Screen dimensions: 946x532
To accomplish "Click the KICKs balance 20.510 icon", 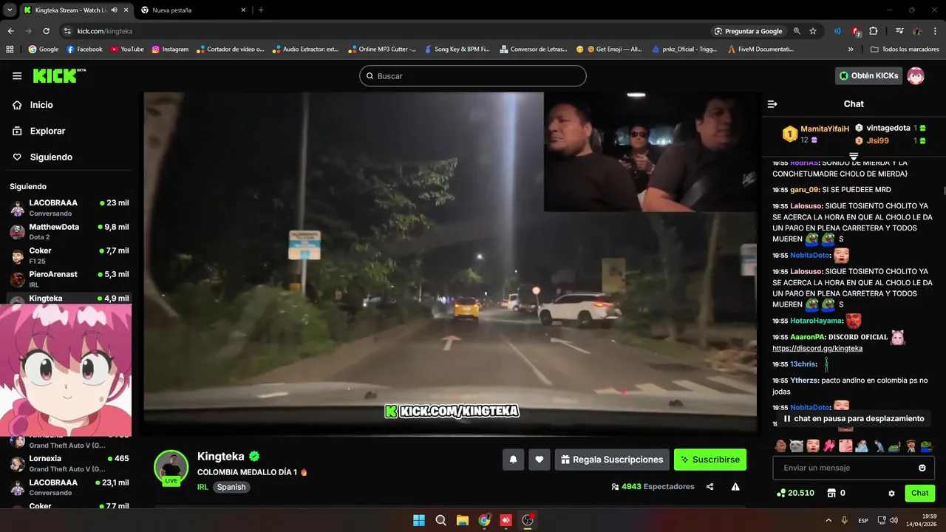I will [x=781, y=493].
